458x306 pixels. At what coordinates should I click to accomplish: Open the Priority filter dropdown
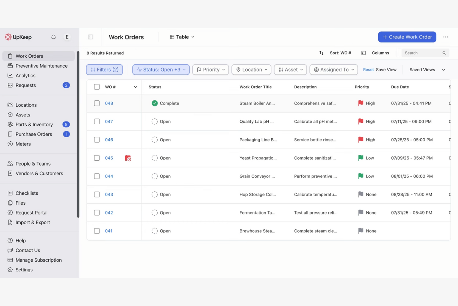pos(210,70)
